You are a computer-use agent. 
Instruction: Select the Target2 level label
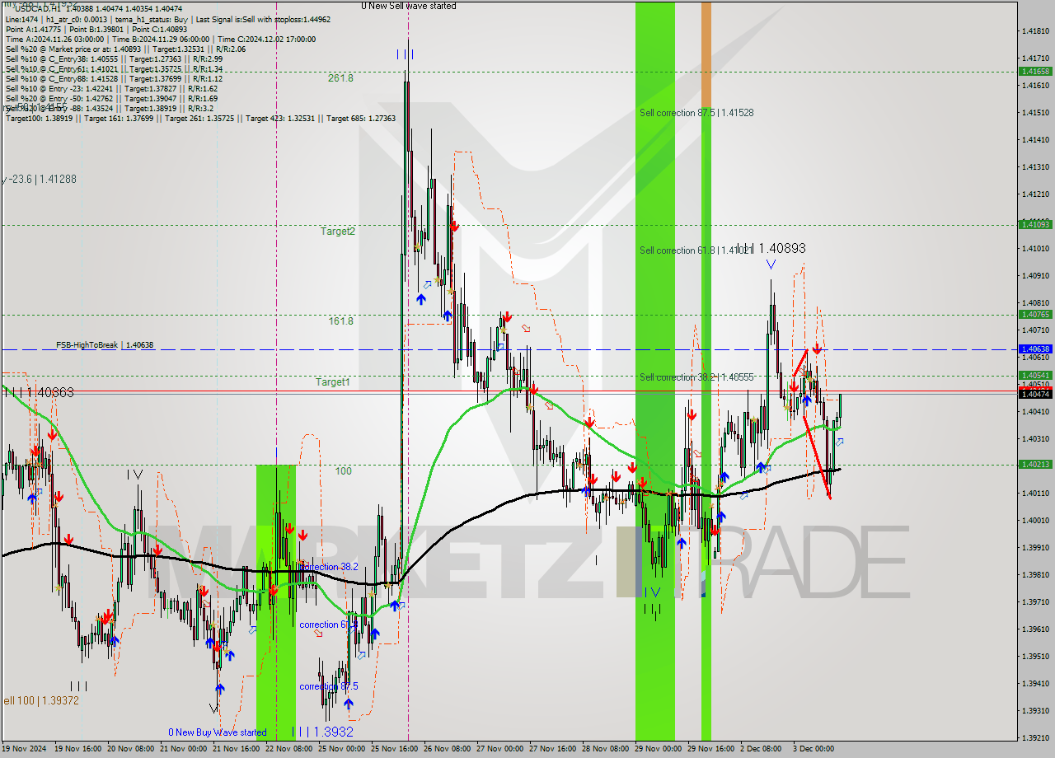click(x=338, y=232)
